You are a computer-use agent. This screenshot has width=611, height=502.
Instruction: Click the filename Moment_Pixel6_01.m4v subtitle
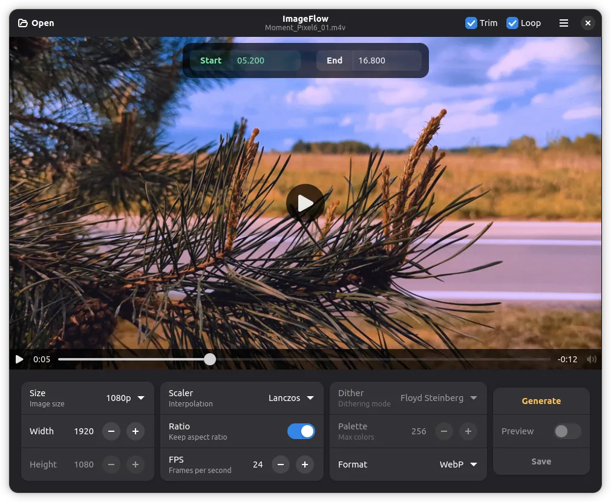pyautogui.click(x=305, y=28)
